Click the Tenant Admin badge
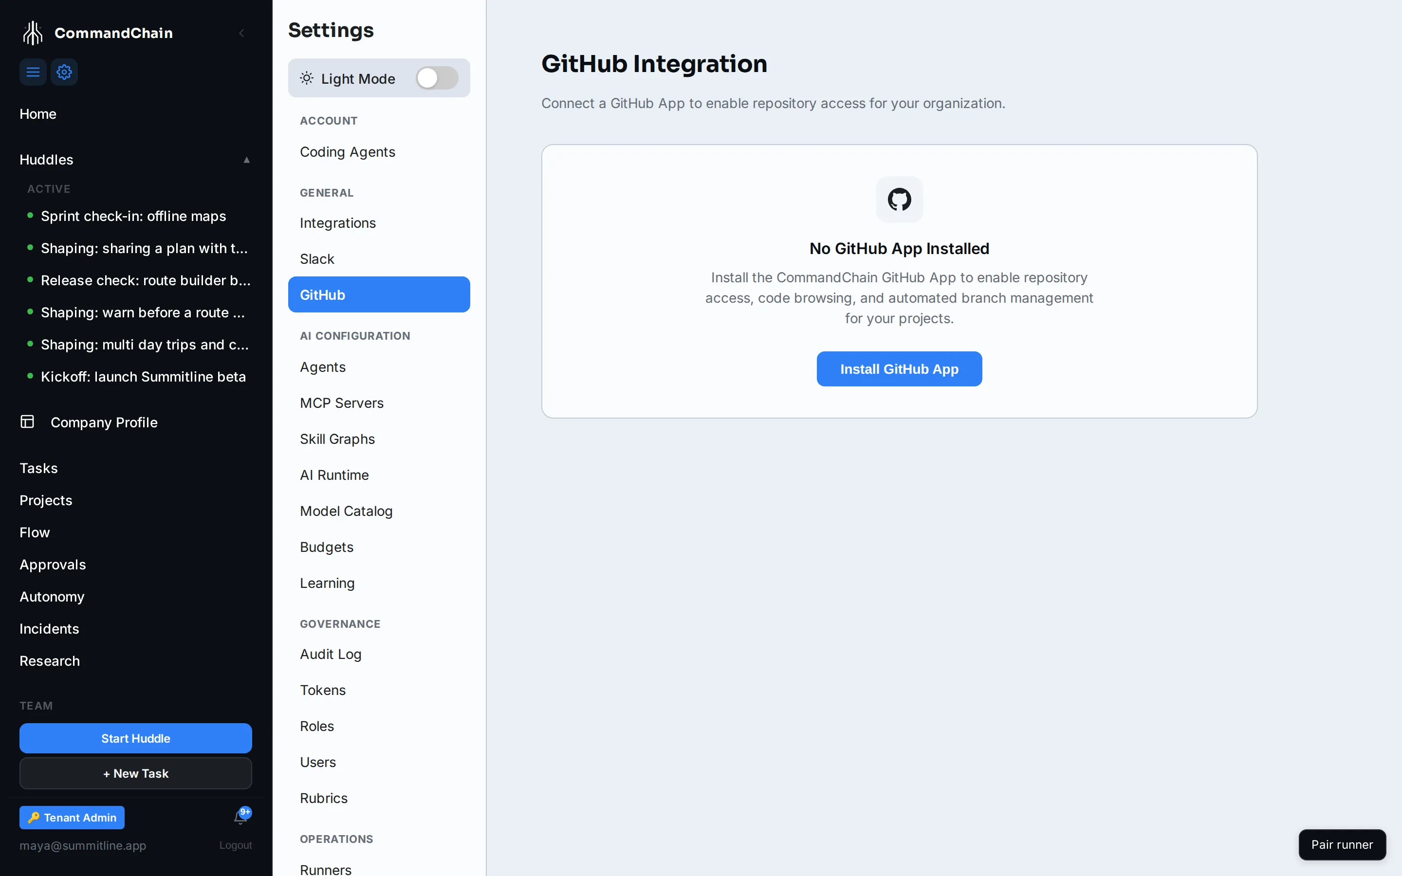Image resolution: width=1402 pixels, height=876 pixels. pos(72,818)
